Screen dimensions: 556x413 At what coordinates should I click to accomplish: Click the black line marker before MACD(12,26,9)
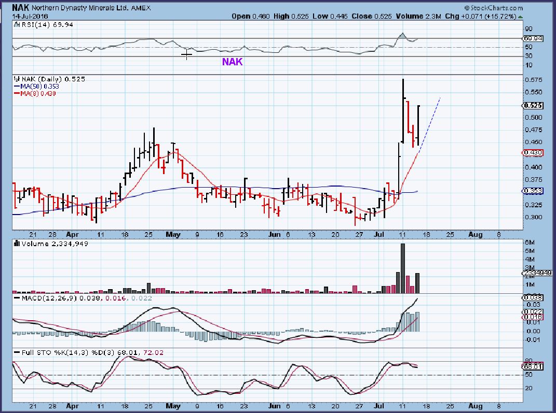17,298
